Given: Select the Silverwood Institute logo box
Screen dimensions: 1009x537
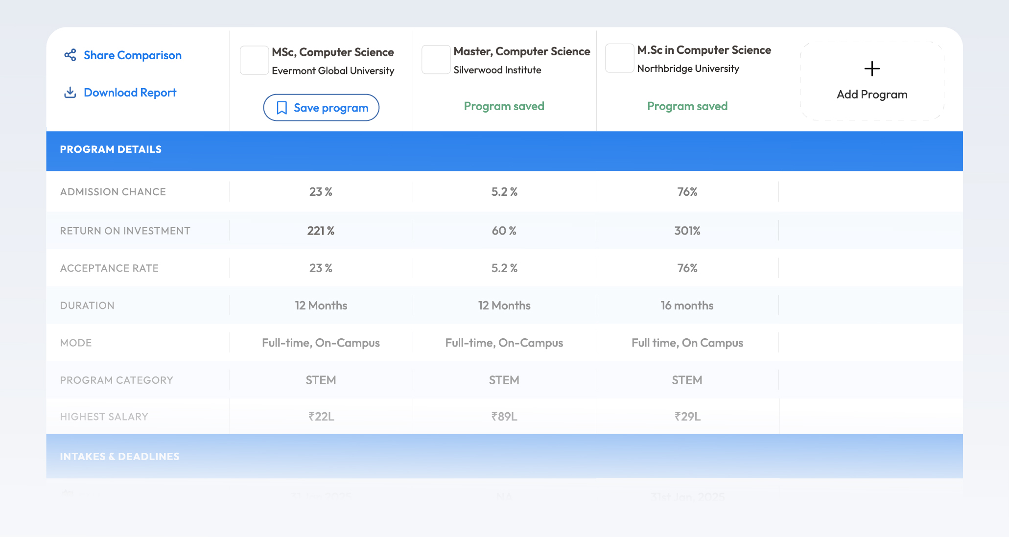Looking at the screenshot, I should click(x=436, y=60).
